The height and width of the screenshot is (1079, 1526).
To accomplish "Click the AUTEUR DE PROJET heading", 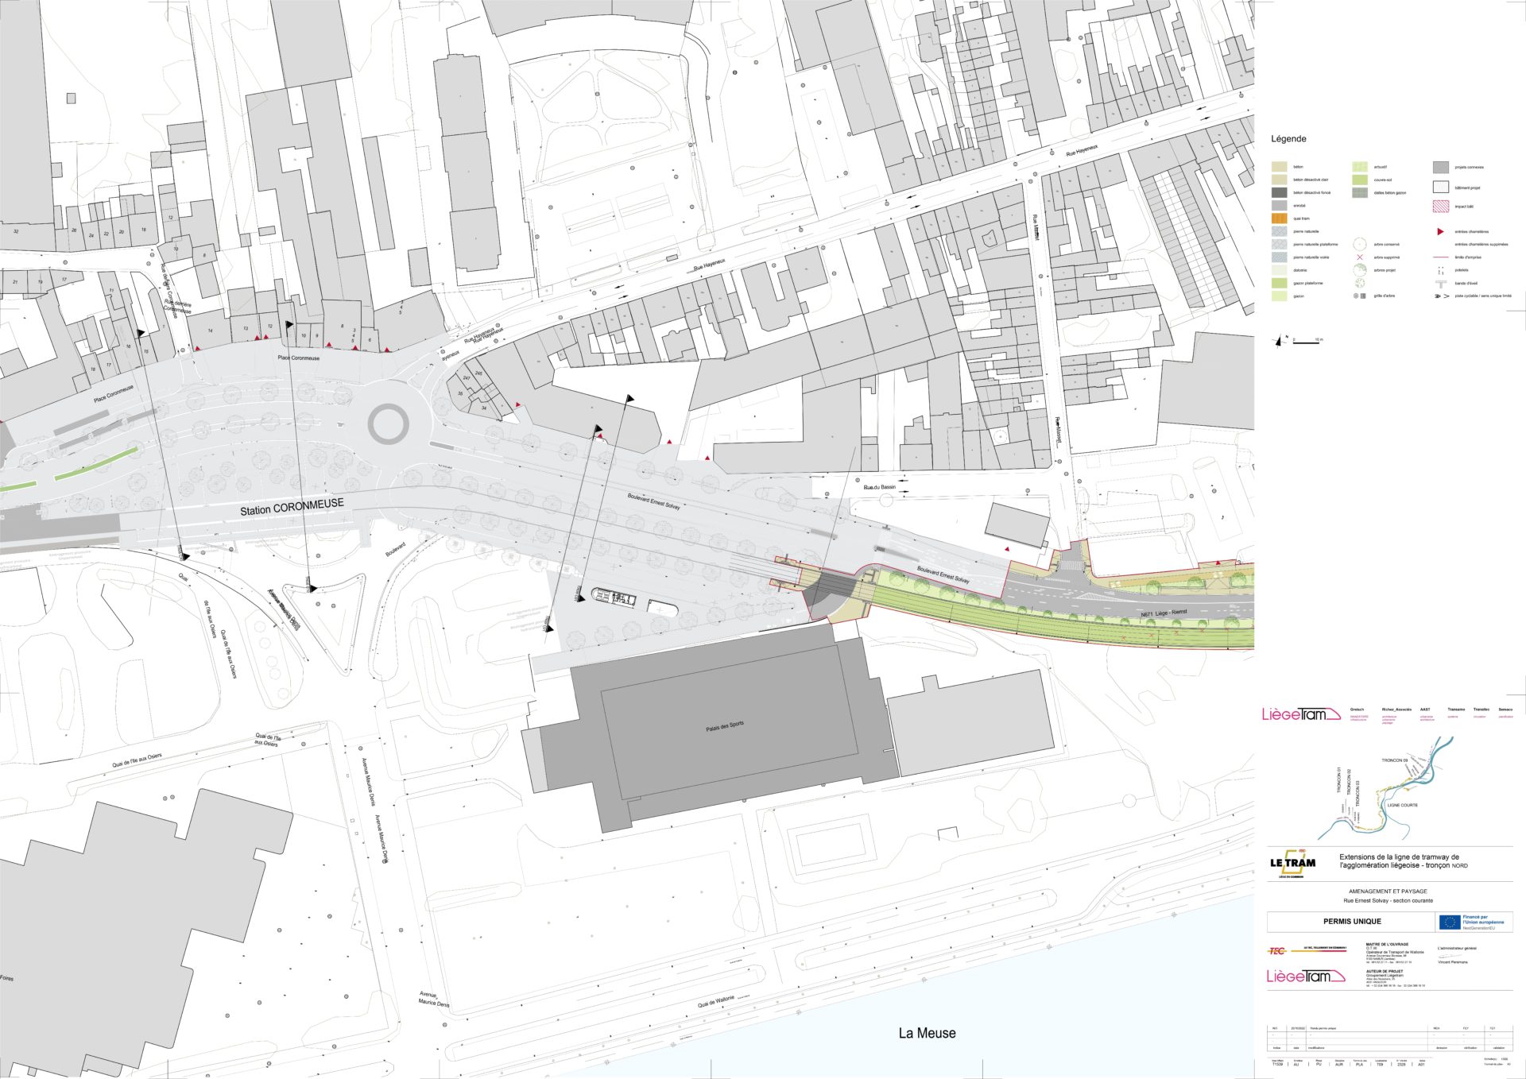I will point(1385,971).
